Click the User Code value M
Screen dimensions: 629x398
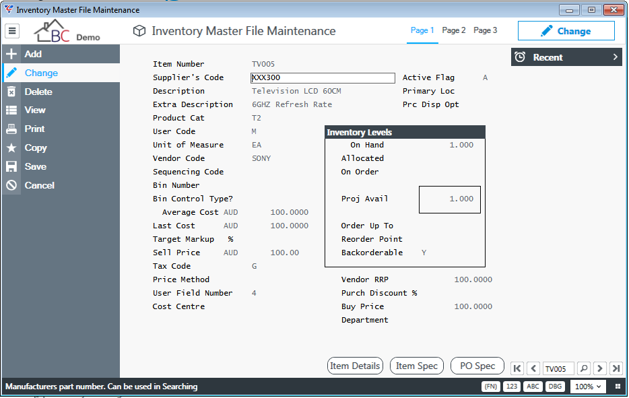pyautogui.click(x=254, y=131)
